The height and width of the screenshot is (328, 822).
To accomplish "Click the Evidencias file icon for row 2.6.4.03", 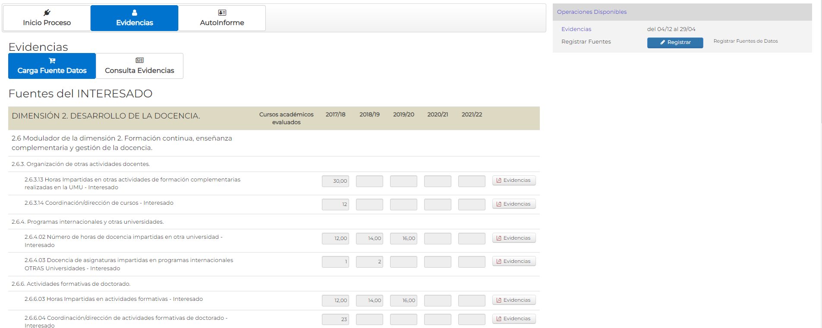I will (x=499, y=262).
